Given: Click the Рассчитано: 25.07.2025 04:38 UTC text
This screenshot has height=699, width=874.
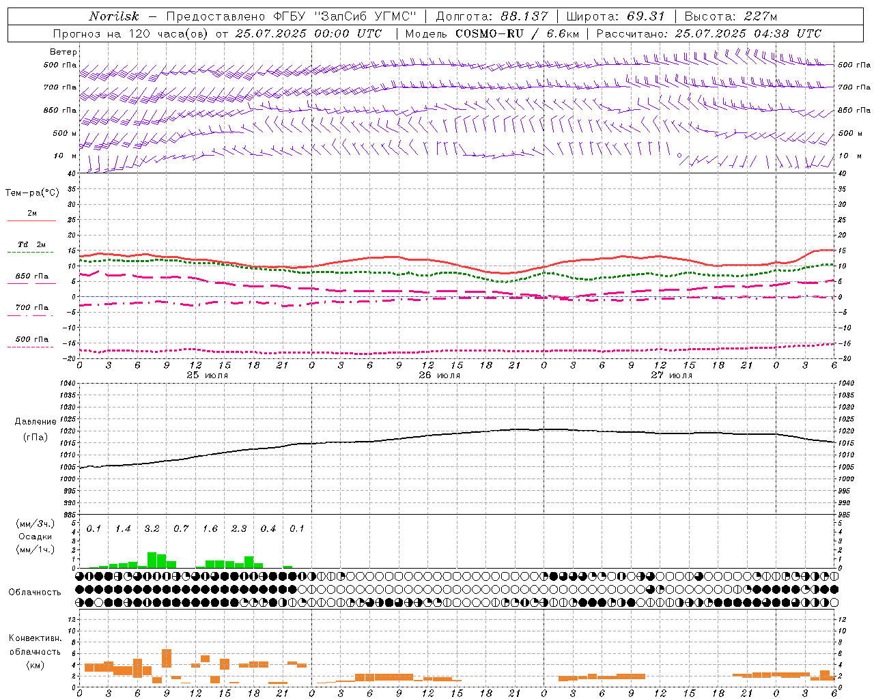Looking at the screenshot, I should [x=709, y=33].
